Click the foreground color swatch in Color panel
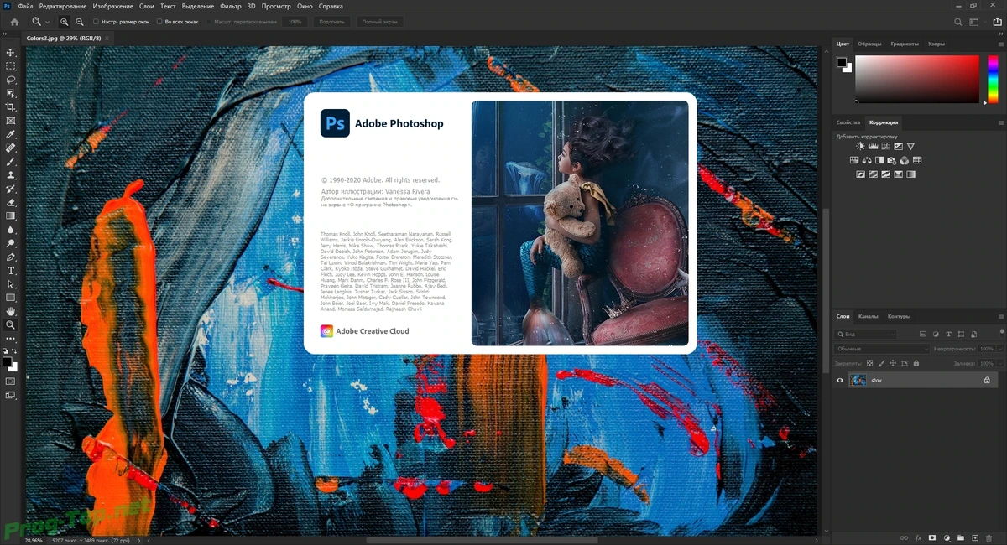This screenshot has height=545, width=1007. point(842,62)
